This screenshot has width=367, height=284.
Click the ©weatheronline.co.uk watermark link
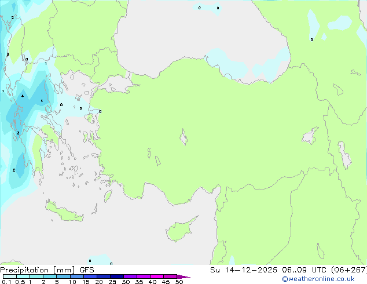tap(326, 279)
